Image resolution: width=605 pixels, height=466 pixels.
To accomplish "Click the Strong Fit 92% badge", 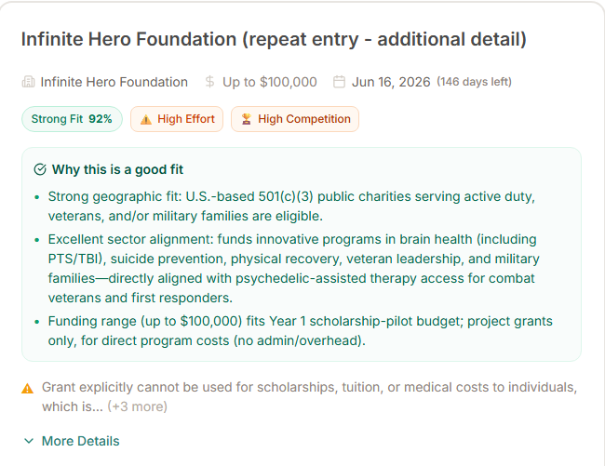I will coord(72,119).
